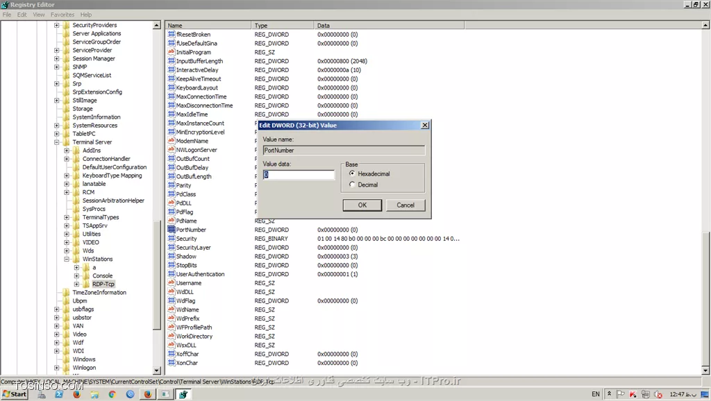Click the EN language indicator
Viewport: 711px width, 401px height.
595,394
